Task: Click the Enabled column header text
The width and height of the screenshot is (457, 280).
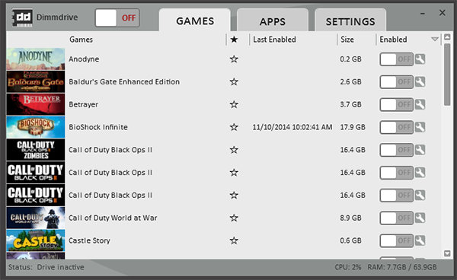Action: [x=393, y=40]
